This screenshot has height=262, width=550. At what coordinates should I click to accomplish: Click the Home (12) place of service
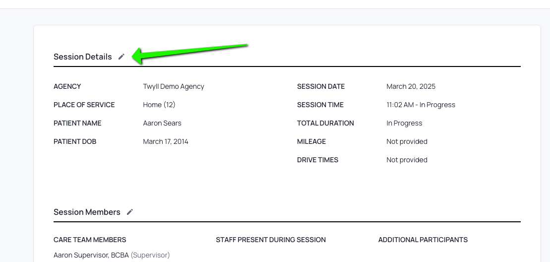tap(159, 105)
